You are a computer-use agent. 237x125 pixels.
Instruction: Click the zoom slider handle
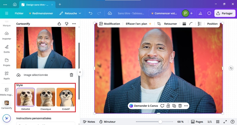tap(160, 122)
